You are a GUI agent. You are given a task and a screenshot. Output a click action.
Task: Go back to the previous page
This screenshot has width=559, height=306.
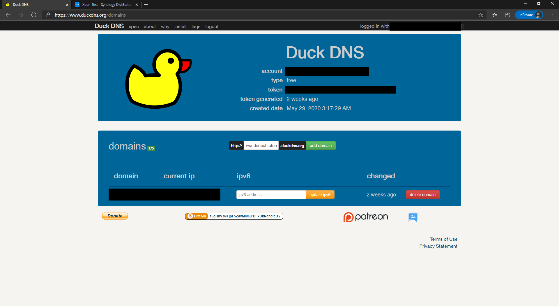[x=8, y=15]
